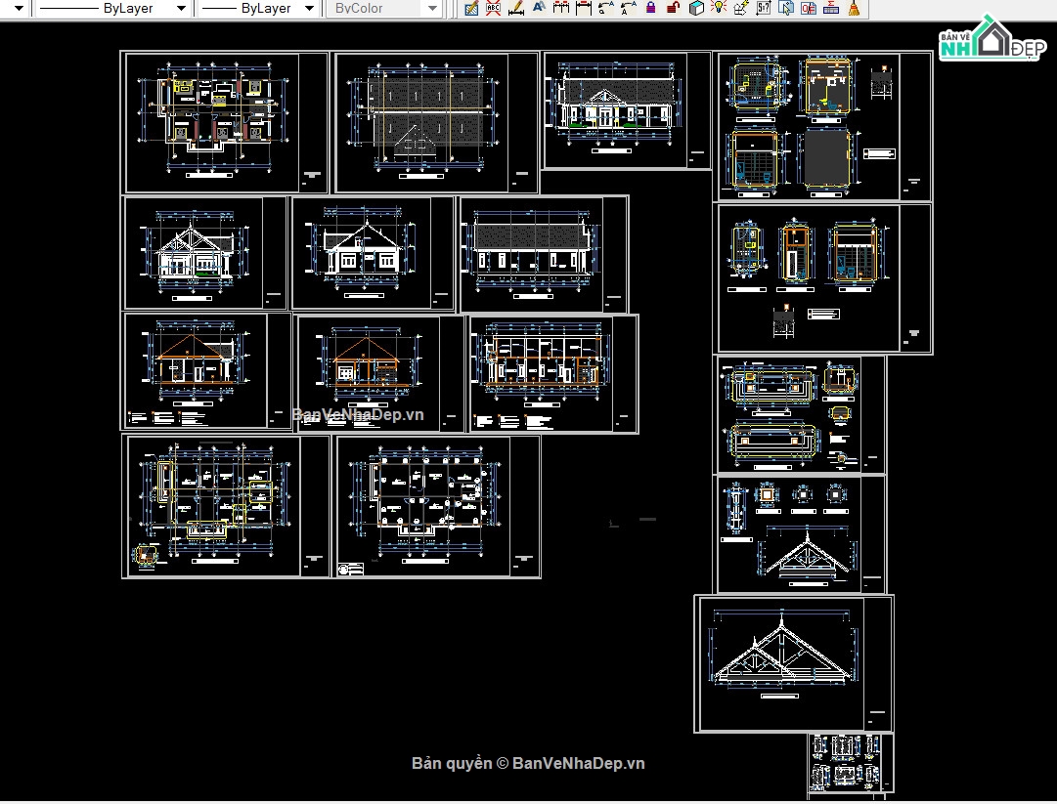Viewport: 1057px width, 804px height.
Task: Click the edit attributes pencil icon
Action: 471,8
